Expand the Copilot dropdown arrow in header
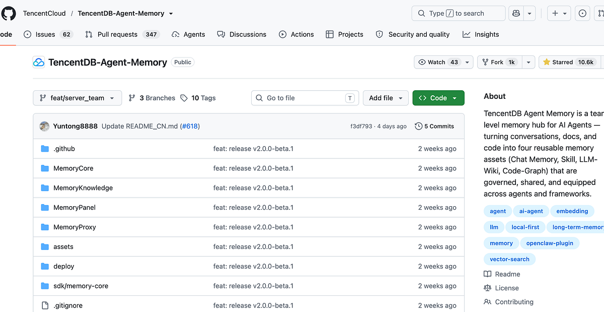Image resolution: width=604 pixels, height=312 pixels. coord(530,14)
